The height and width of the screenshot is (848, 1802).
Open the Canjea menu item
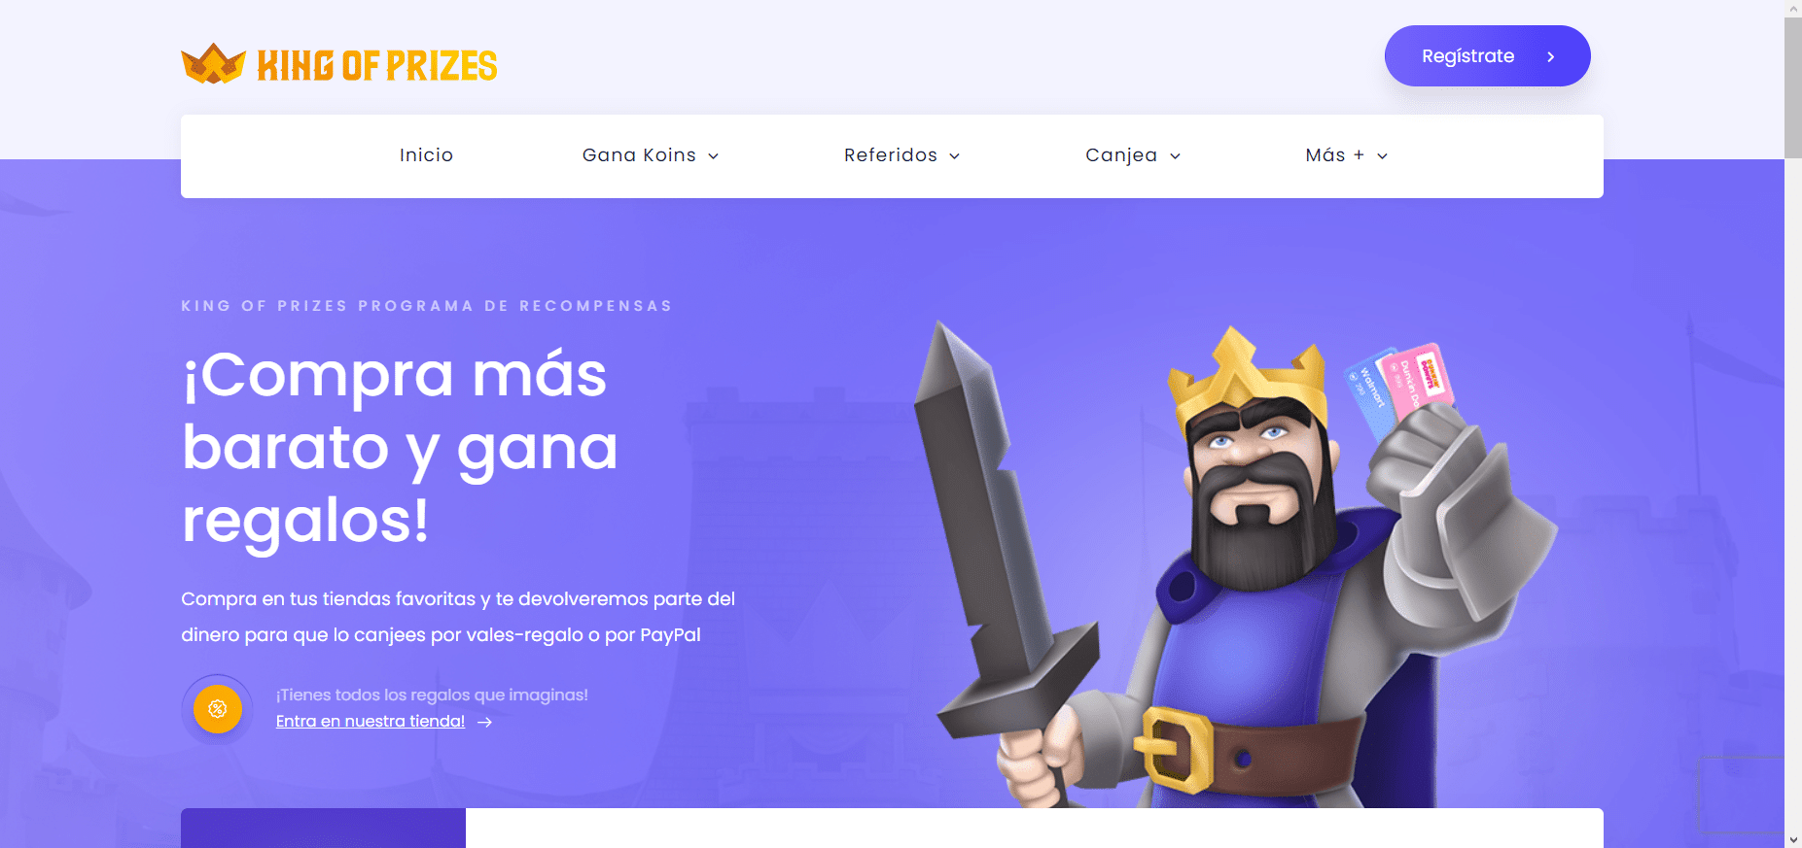[x=1121, y=155]
